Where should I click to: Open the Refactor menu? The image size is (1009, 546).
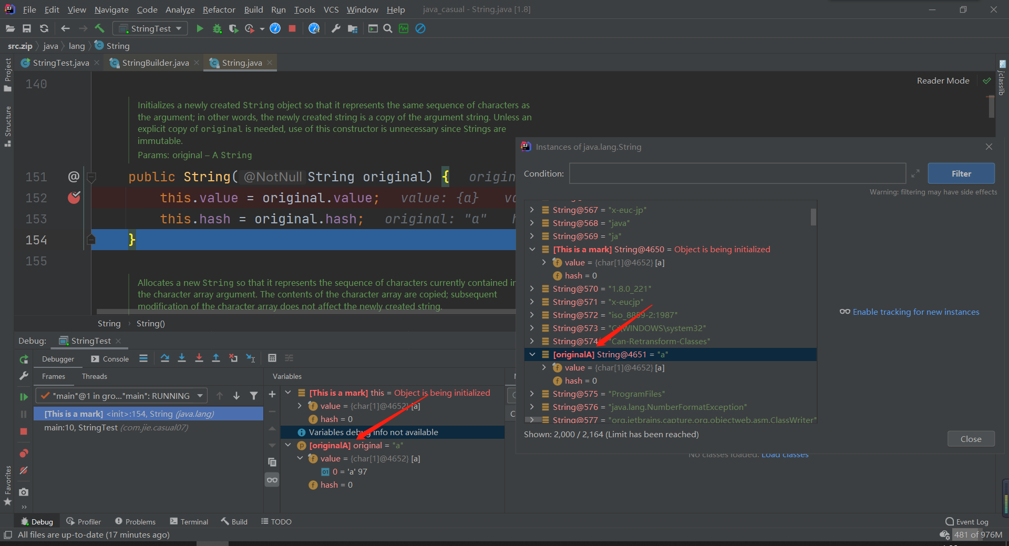click(219, 9)
